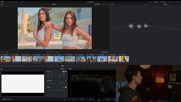Screen dimensions: 181x102
Task: Jump to last frame transport button
Action: pyautogui.click(x=57, y=52)
